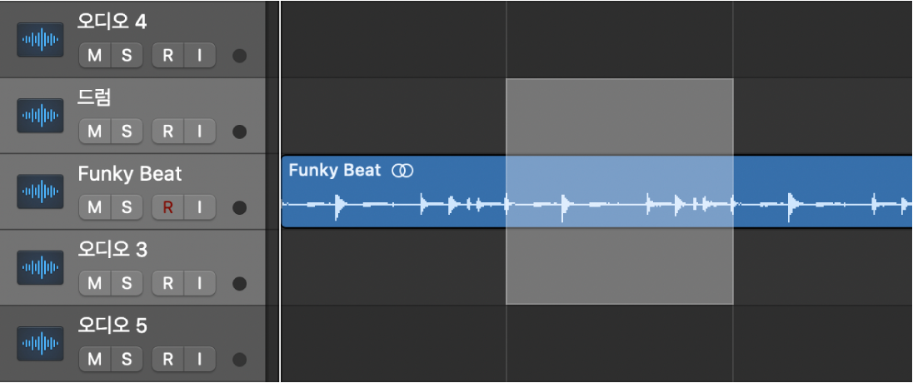Click the 오디오 4 track waveform icon
Image resolution: width=913 pixels, height=383 pixels.
click(x=41, y=40)
